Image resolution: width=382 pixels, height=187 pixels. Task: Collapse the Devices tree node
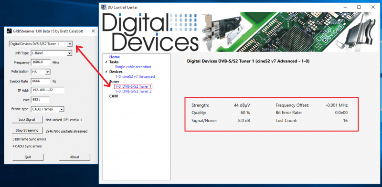[x=106, y=72]
